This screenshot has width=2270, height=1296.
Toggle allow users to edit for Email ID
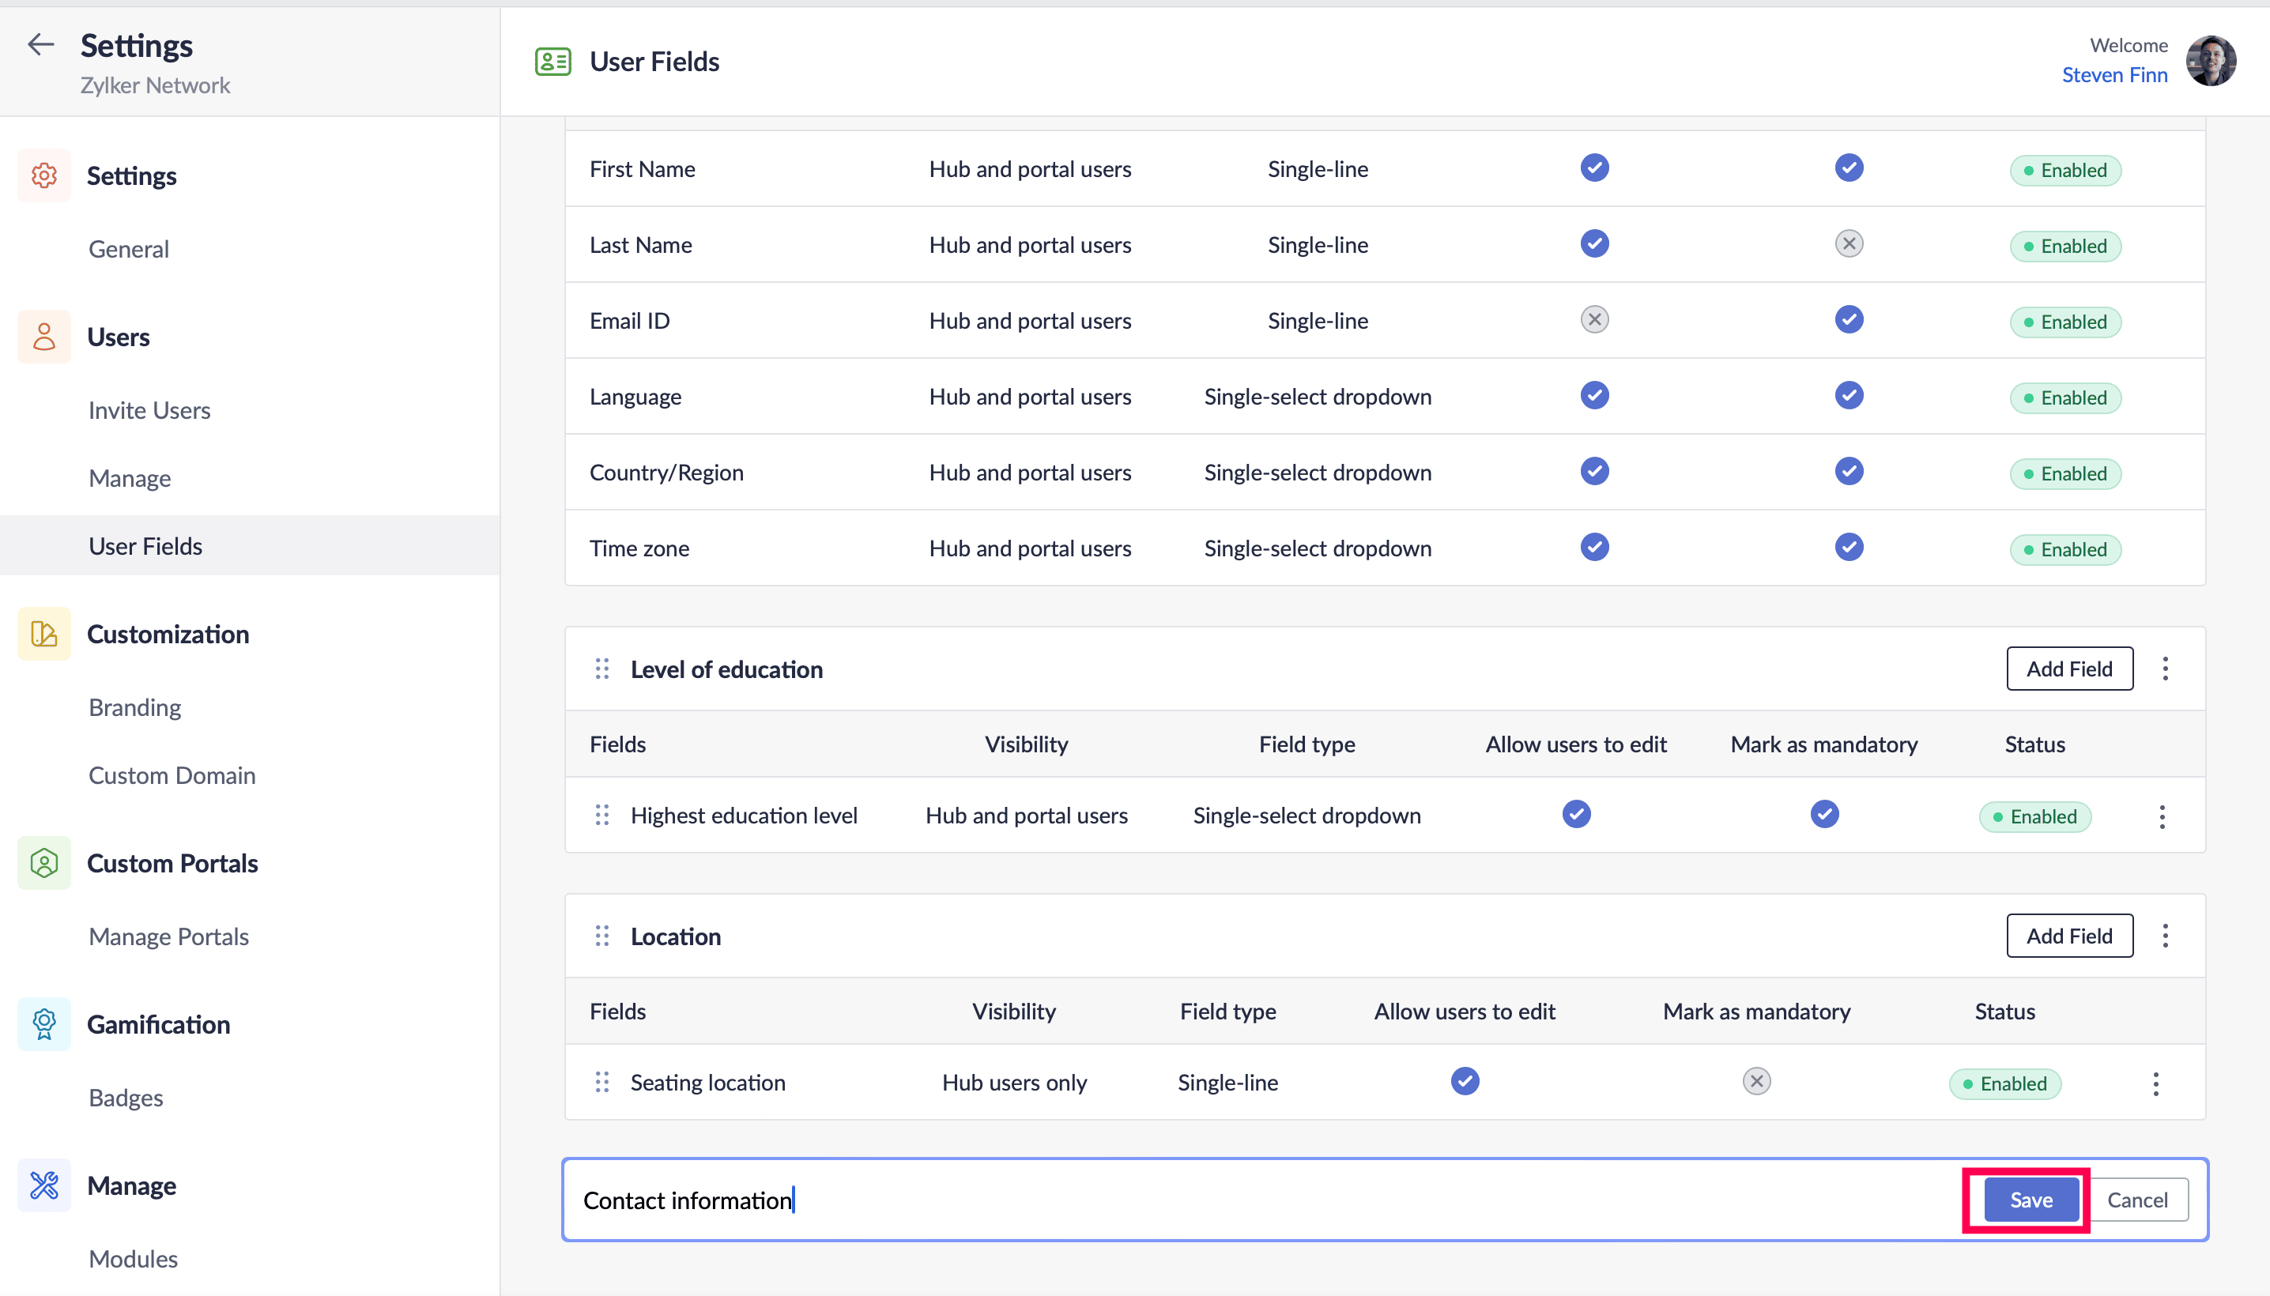[1593, 319]
